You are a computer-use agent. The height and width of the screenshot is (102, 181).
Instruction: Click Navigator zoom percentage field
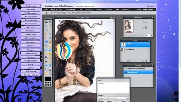(148, 36)
